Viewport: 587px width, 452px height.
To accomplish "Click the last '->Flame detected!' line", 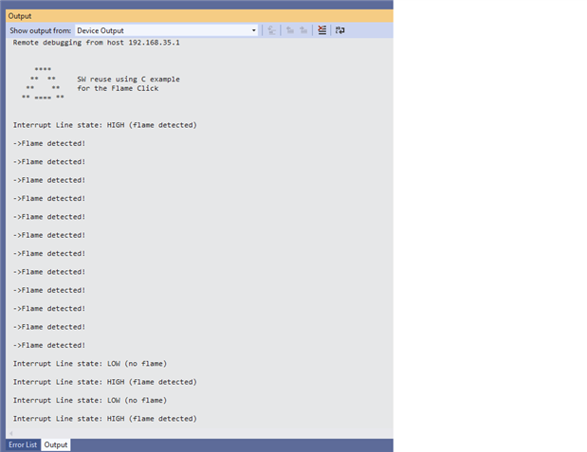I will click(x=49, y=345).
